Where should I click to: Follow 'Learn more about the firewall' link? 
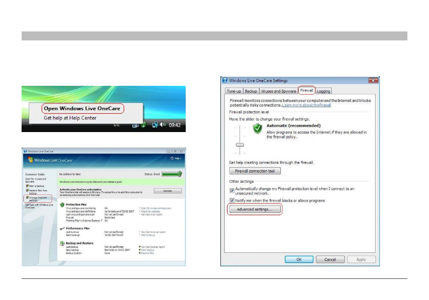tap(306, 105)
